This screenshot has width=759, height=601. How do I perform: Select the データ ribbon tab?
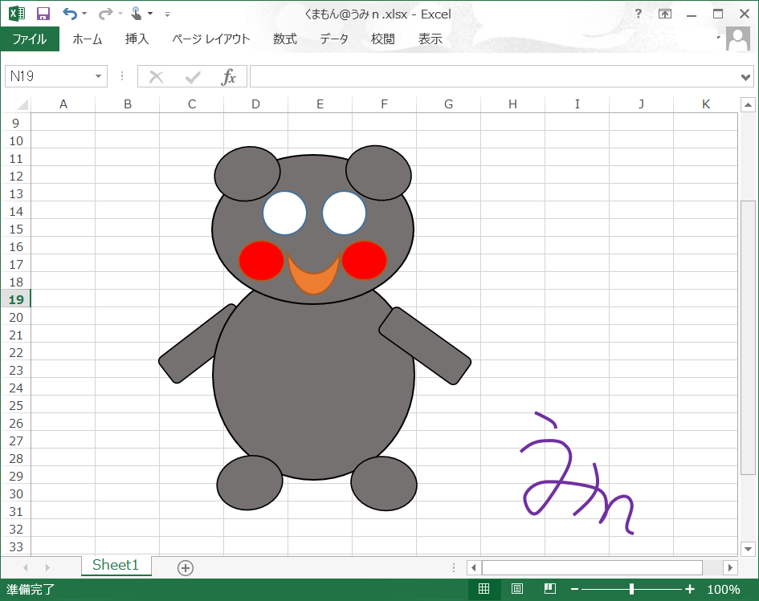tap(334, 39)
